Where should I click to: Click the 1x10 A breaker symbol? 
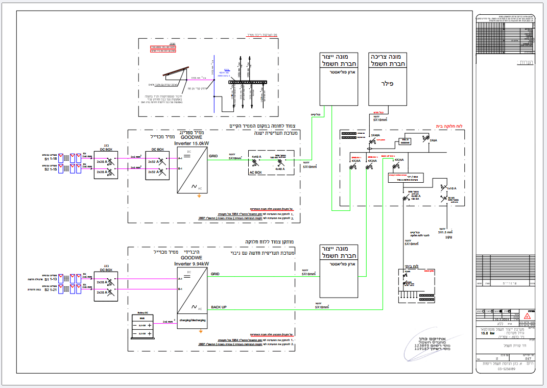444,189
